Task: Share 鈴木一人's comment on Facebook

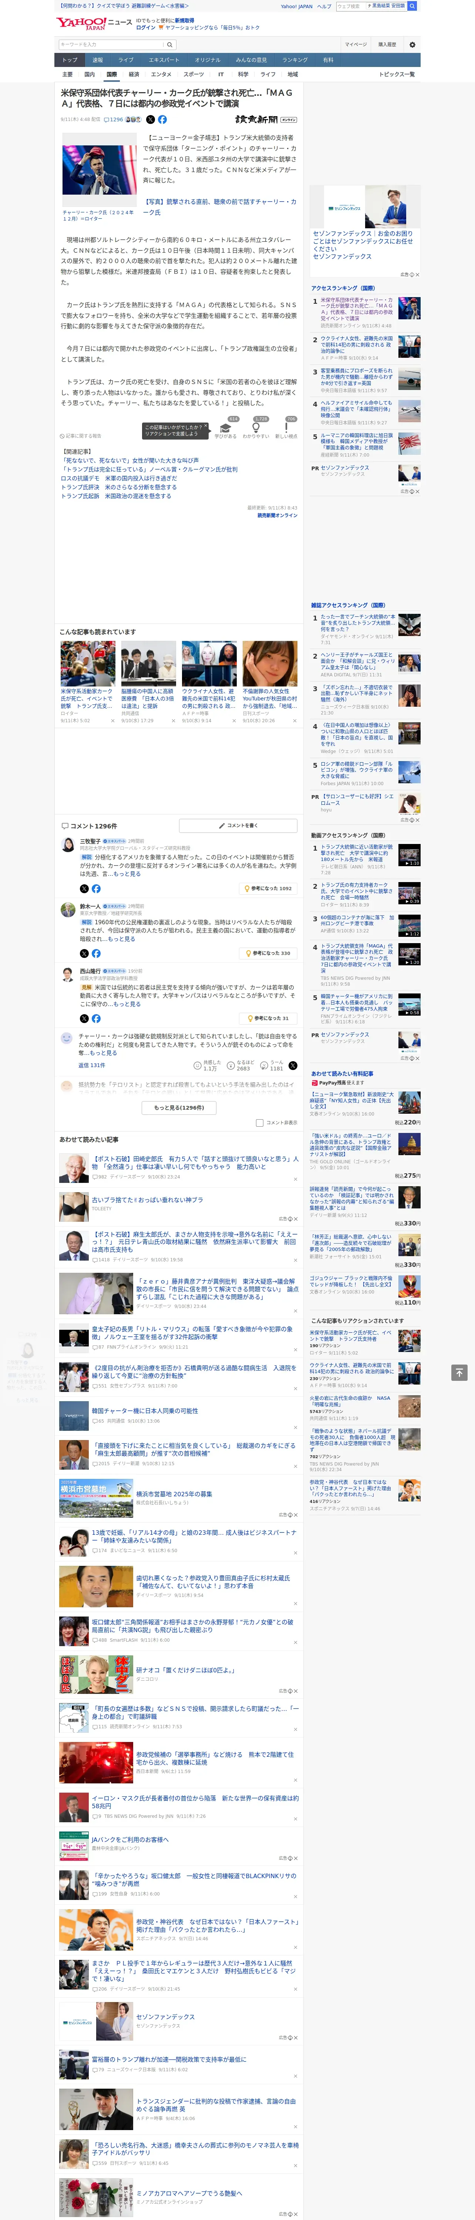Action: 96,953
